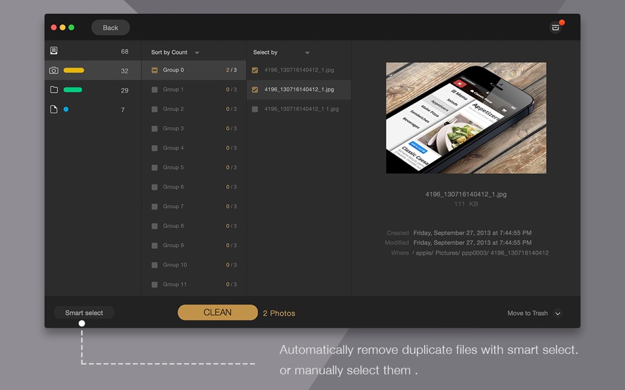This screenshot has height=390, width=625.
Task: Click the Move to Trash label
Action: point(528,313)
